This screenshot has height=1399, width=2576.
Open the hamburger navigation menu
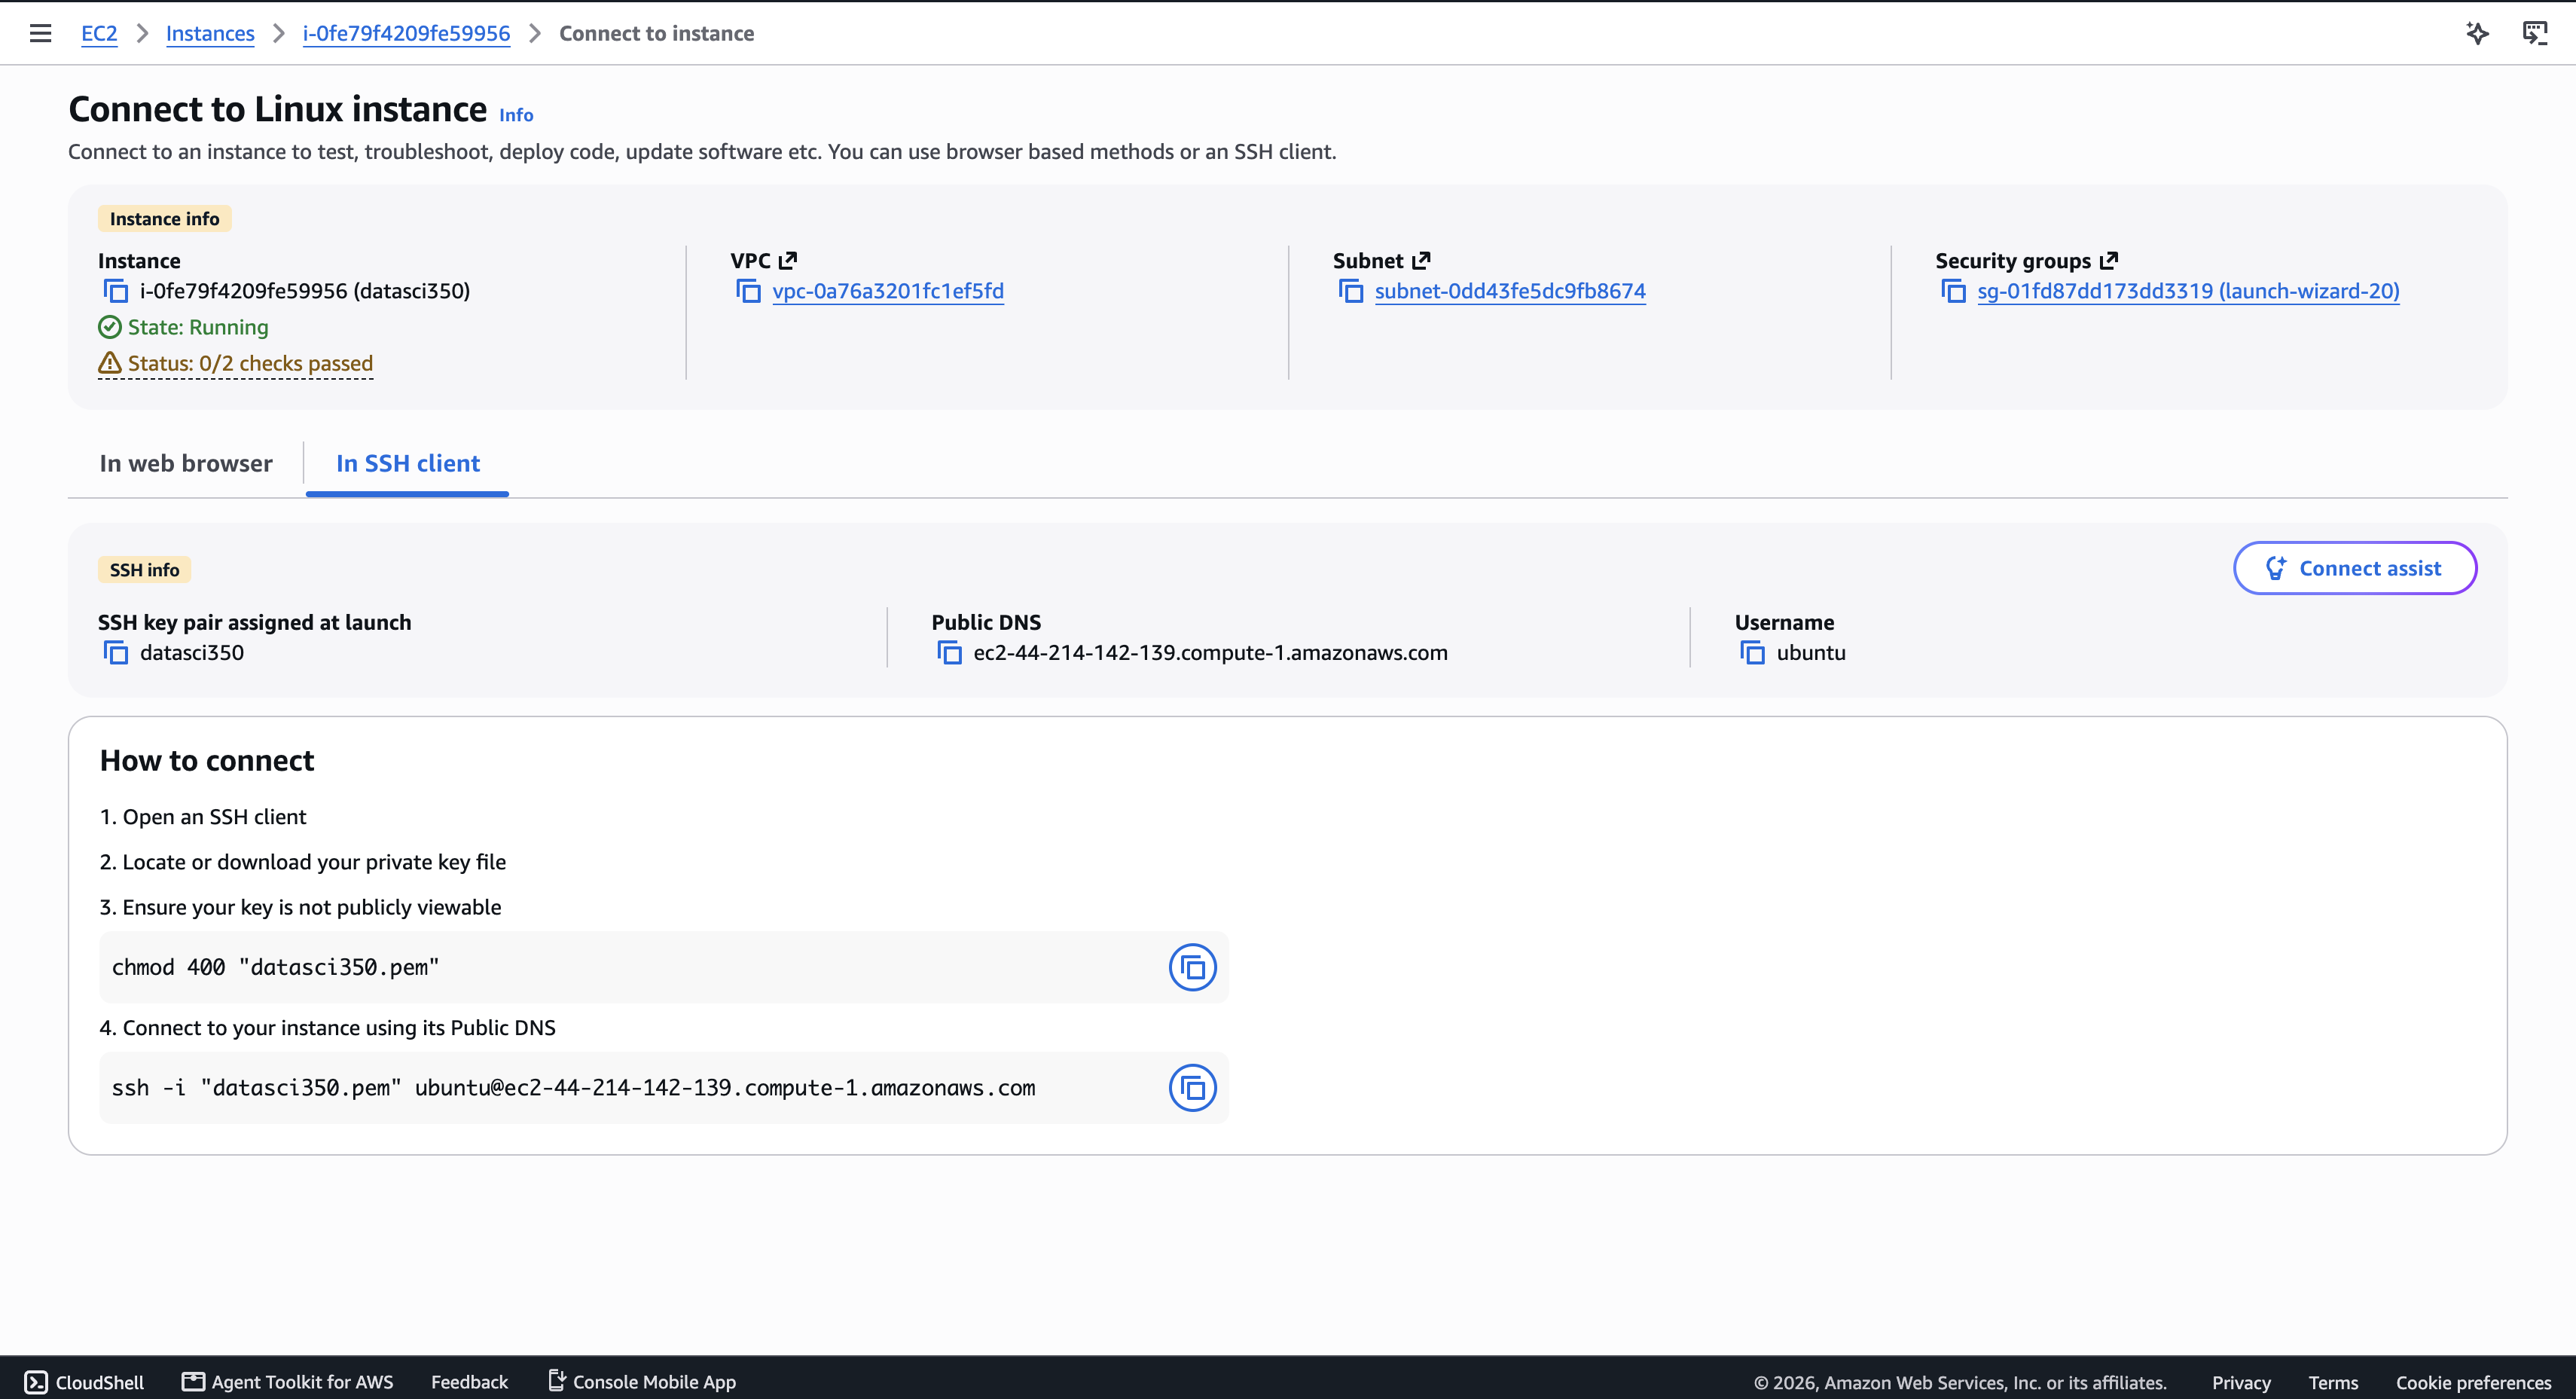(41, 33)
